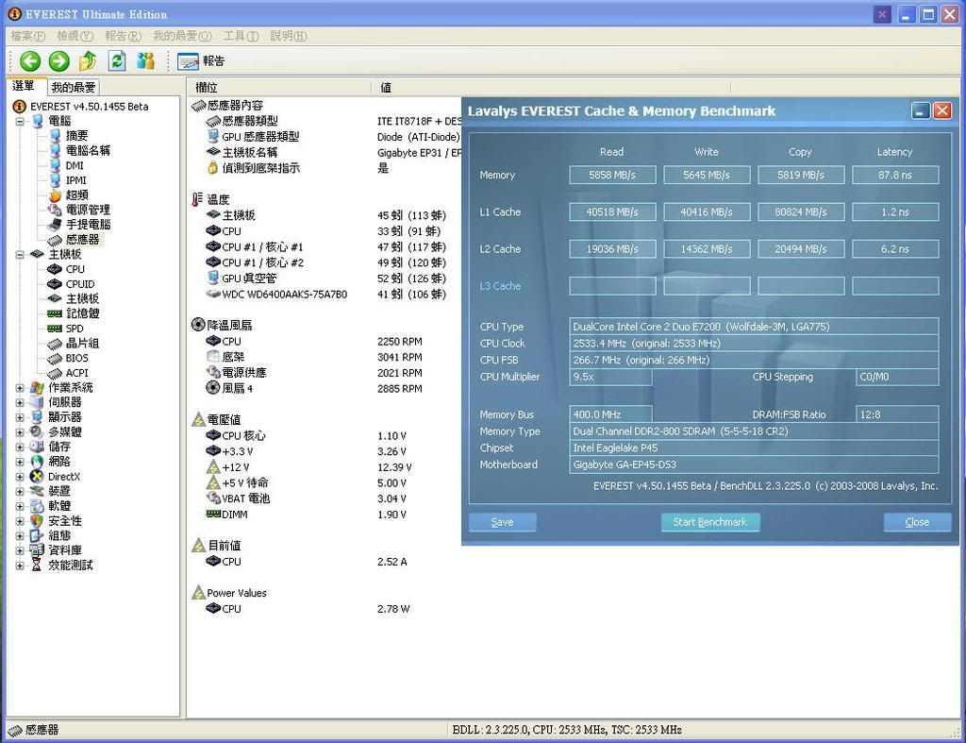Select the 組態 config icon in tree
This screenshot has width=966, height=743.
tap(37, 536)
